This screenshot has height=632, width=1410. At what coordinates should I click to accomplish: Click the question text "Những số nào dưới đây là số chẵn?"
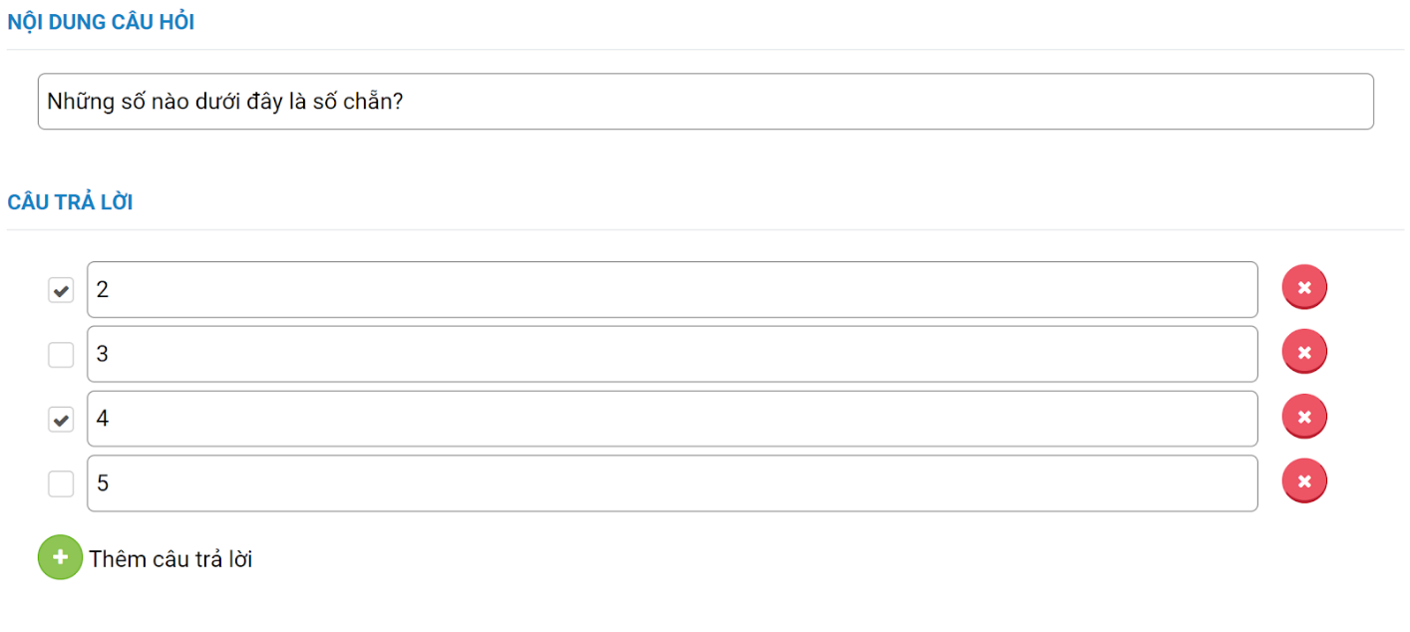[x=224, y=101]
